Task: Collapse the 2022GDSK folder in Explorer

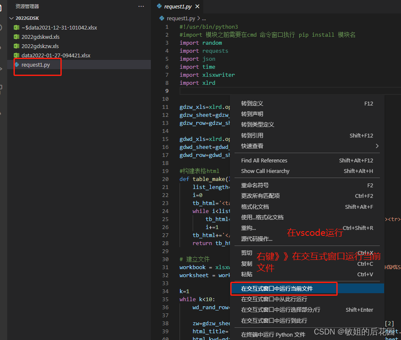Action: (x=11, y=18)
